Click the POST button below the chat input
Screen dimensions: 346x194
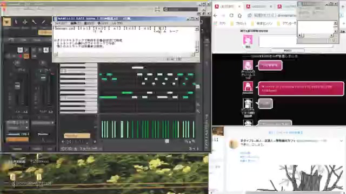(288, 51)
